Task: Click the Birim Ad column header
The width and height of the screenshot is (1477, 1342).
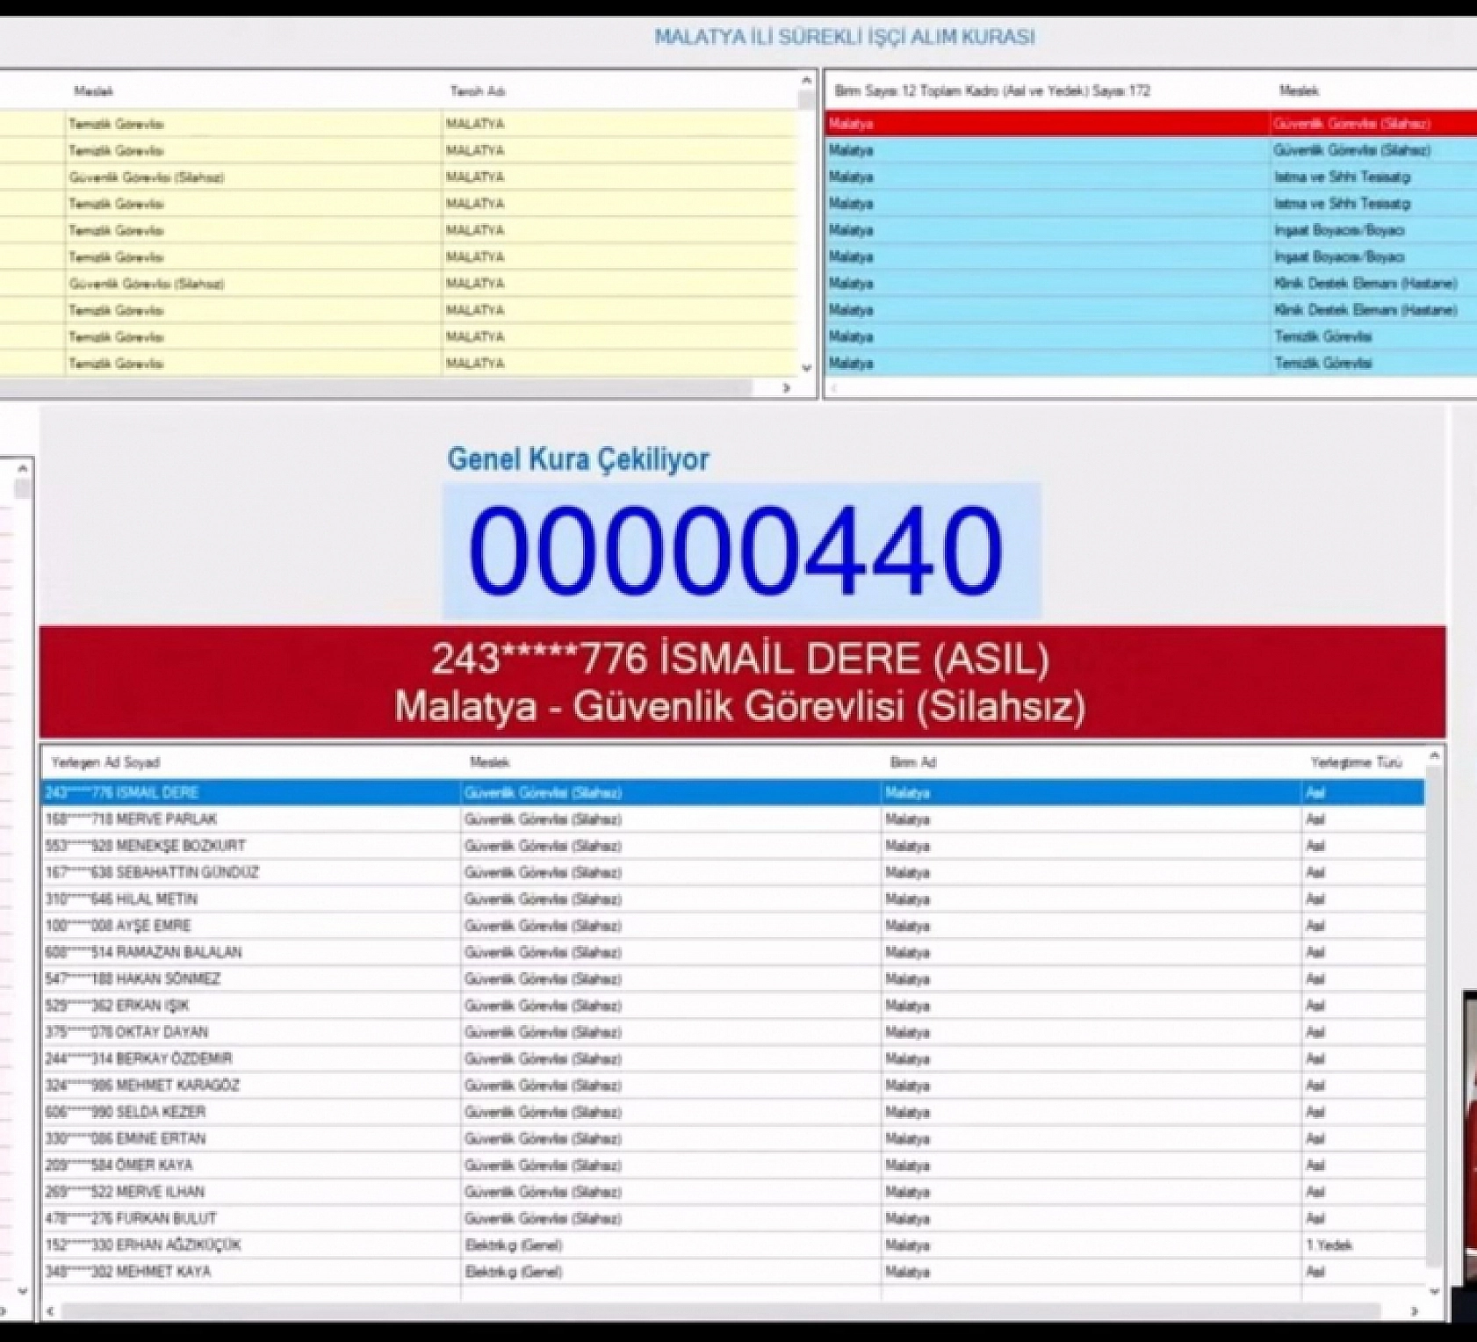Action: click(x=912, y=762)
